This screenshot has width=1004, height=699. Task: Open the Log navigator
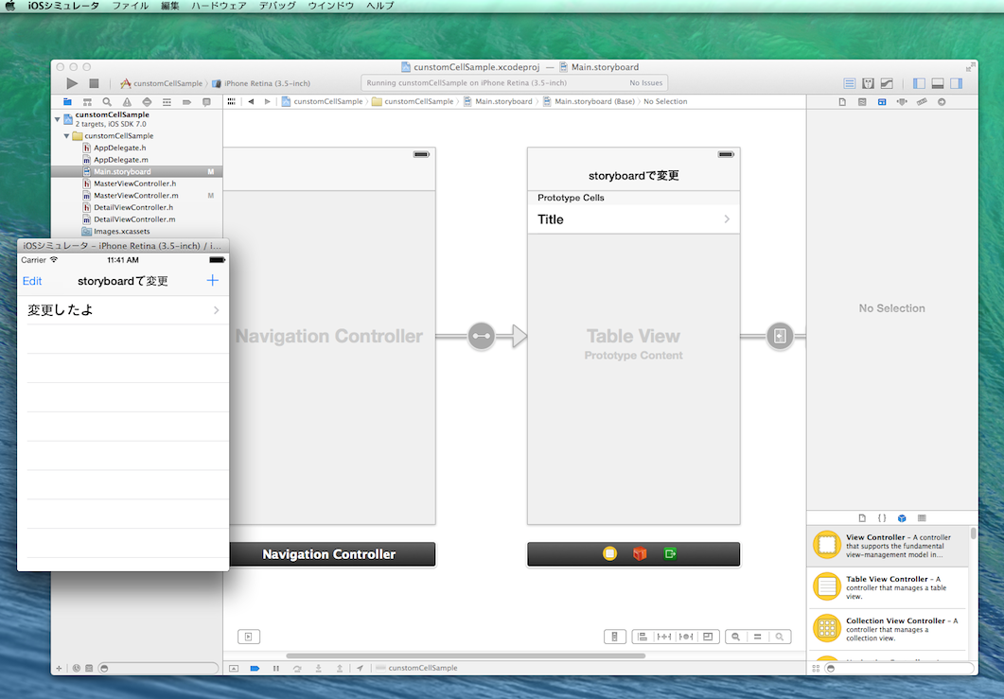(206, 102)
